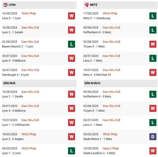Click the Metz club logo icon

coord(87,5)
